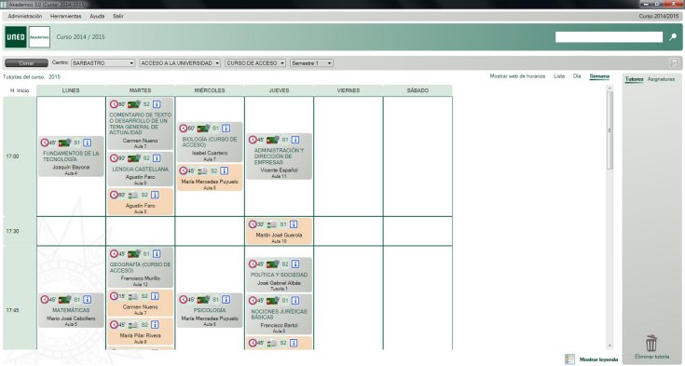Open the Centro BARBASTRO dropdown
This screenshot has height=366, width=685.
(x=103, y=63)
